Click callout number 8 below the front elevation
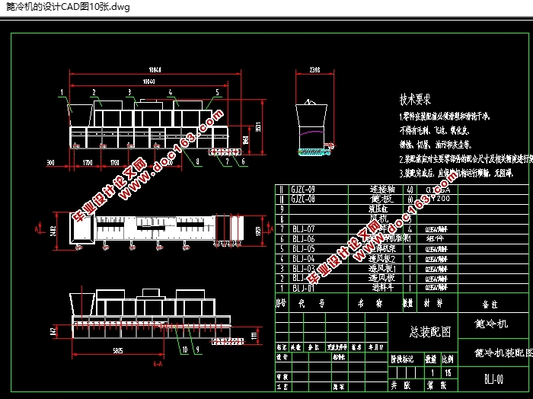The width and height of the screenshot is (533, 399). (197, 161)
